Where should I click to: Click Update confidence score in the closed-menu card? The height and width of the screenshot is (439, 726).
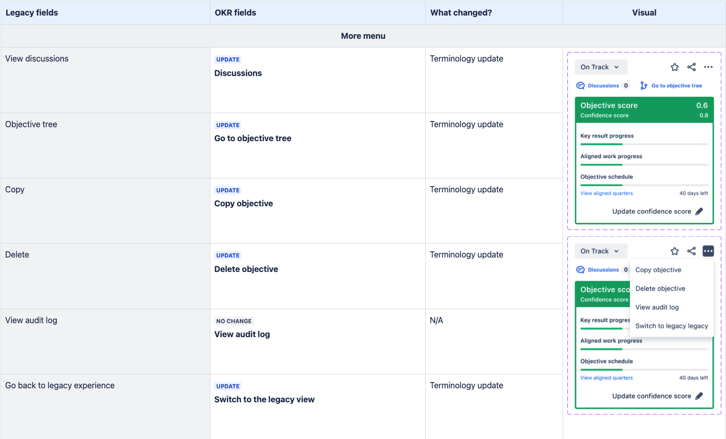[652, 211]
